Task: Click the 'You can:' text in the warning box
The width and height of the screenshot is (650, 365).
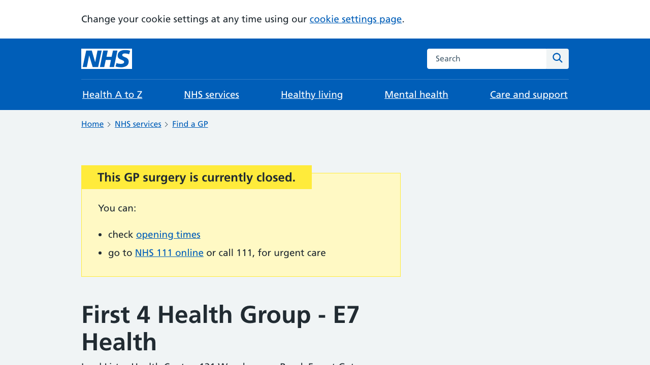Action: (117, 208)
